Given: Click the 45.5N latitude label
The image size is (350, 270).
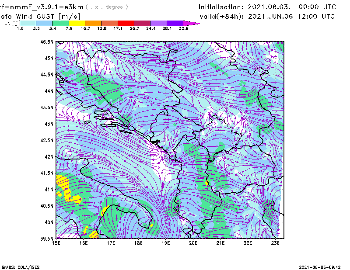Looking at the screenshot, I should coord(47,42).
